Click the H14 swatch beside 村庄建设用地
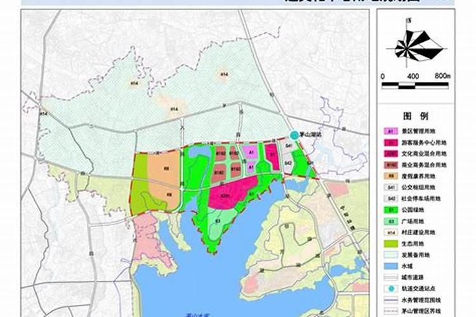Screen dimensions: 476x317 [x=391, y=233]
